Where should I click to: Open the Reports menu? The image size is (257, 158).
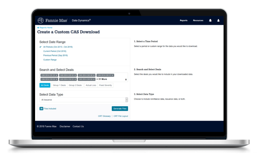click(x=184, y=20)
